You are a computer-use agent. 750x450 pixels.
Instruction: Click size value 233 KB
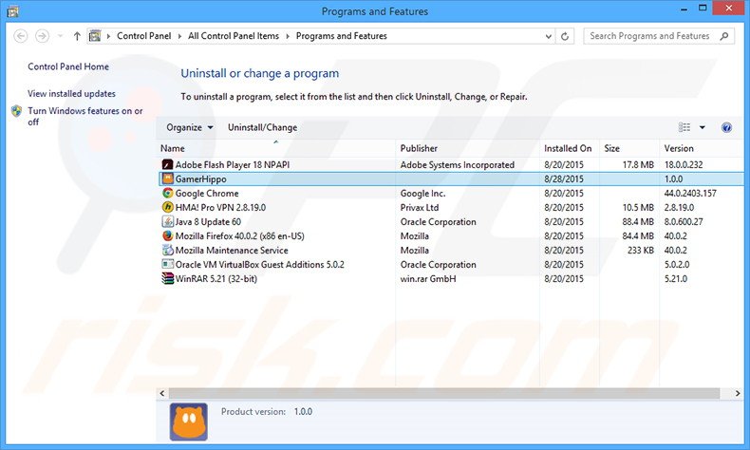click(x=641, y=250)
